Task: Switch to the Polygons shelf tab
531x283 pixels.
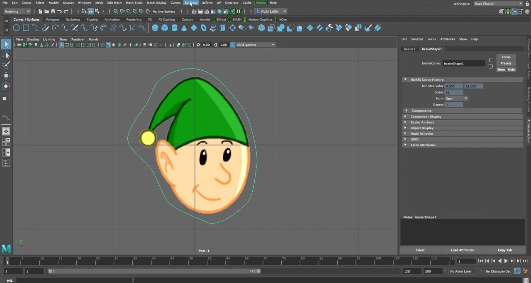Action: (53, 20)
